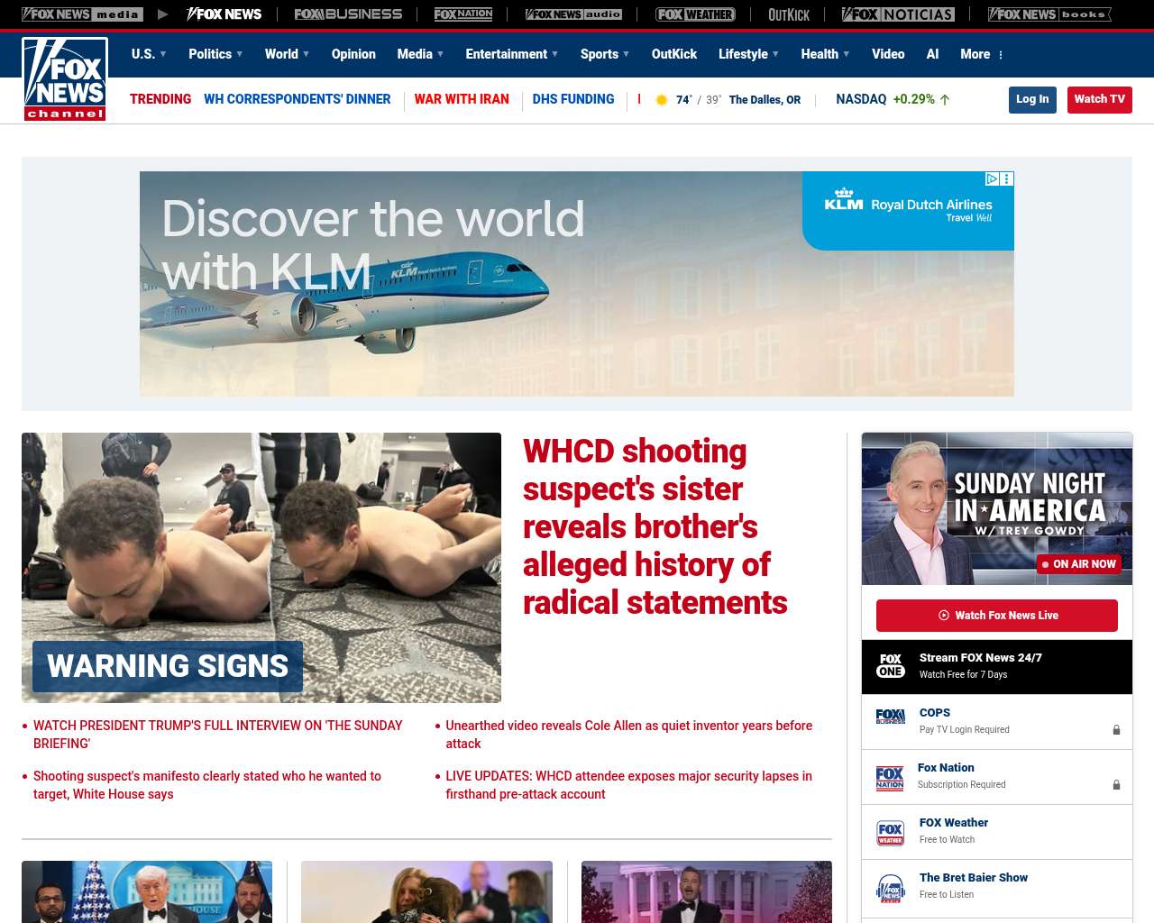
Task: Click the AdChoices icon on KLM ad
Action: (992, 179)
